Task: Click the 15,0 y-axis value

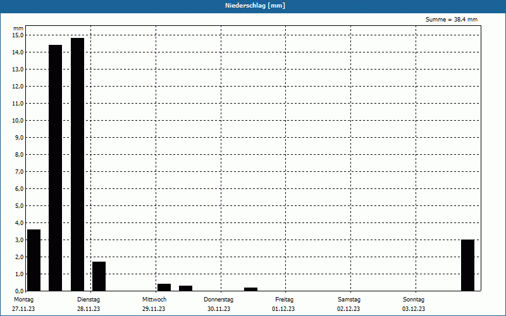Action: (18, 35)
